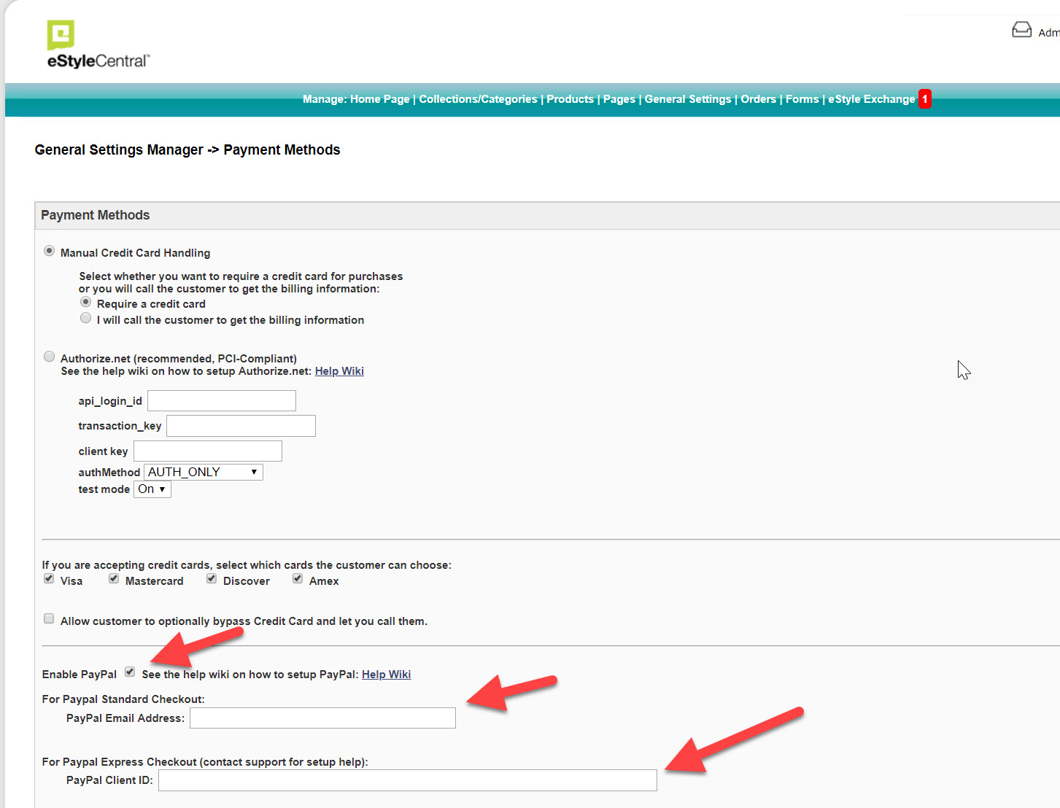Image resolution: width=1060 pixels, height=808 pixels.
Task: Click 'For Paypal Express Checkout' label
Action: pyautogui.click(x=205, y=762)
